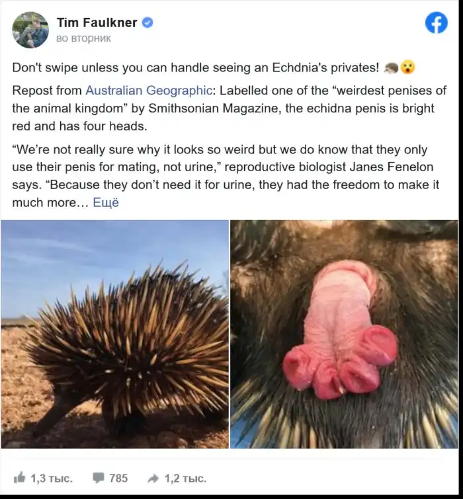Viewport: 463px width, 499px height.
Task: Open the close-up right-hand photo
Action: 344,334
